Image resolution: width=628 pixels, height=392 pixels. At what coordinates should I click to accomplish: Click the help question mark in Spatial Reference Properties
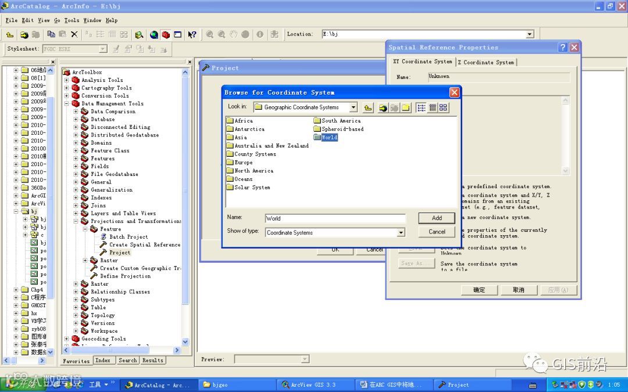click(563, 47)
